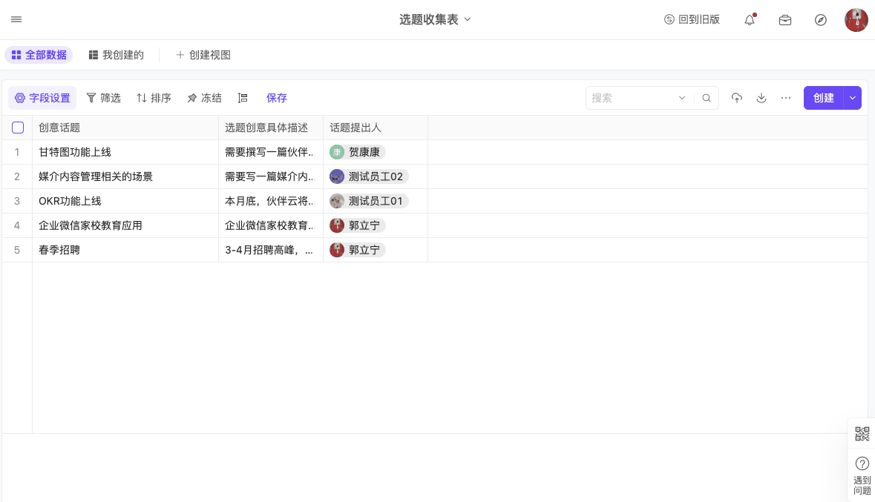The width and height of the screenshot is (875, 502).
Task: Switch to the 我创建的 view tab
Action: pos(116,55)
